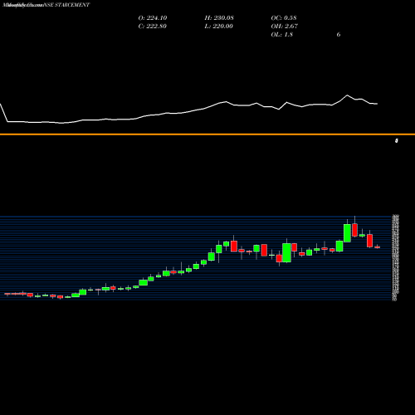Click the last red candlestick on the chart
The image size is (415, 415).
click(x=378, y=247)
